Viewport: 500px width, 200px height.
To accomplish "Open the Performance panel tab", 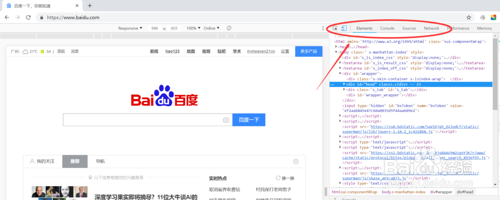I will (458, 28).
